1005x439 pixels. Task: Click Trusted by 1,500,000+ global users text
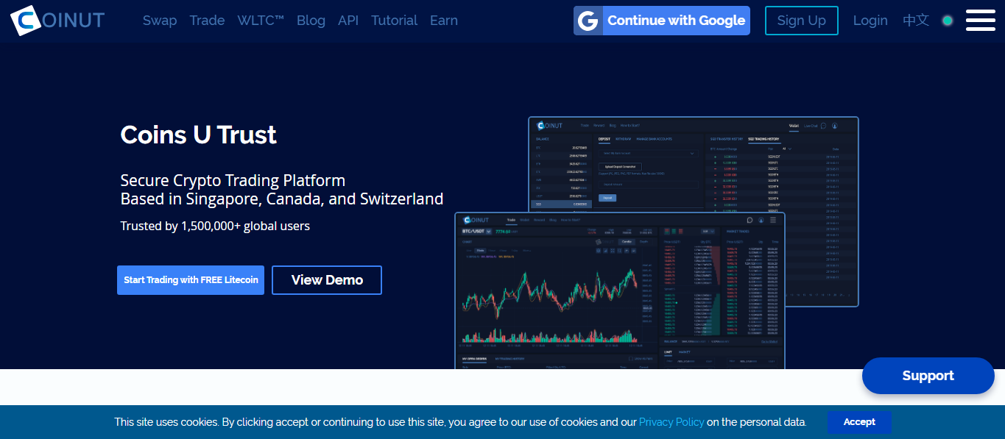(x=215, y=226)
